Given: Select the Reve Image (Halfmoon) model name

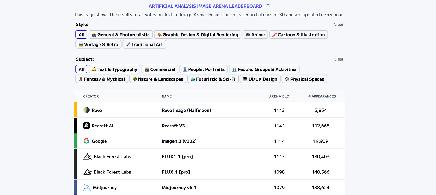Looking at the screenshot, I should point(186,110).
